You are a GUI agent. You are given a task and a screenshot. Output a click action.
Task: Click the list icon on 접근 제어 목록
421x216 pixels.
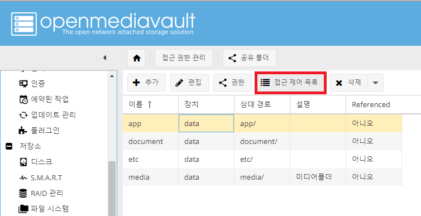coord(265,83)
